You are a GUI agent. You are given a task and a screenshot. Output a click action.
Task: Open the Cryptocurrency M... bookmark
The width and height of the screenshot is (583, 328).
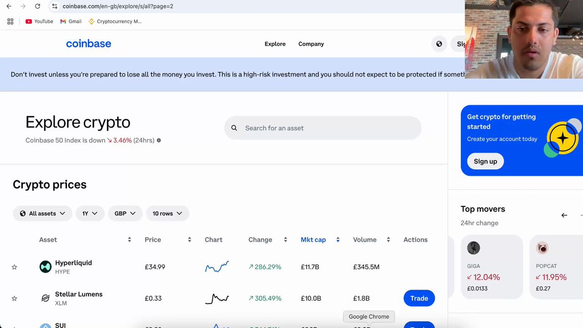pyautogui.click(x=115, y=21)
